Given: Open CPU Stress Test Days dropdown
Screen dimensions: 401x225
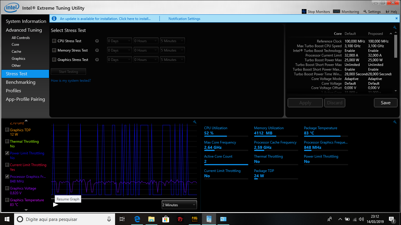Looking at the screenshot, I should 119,41.
